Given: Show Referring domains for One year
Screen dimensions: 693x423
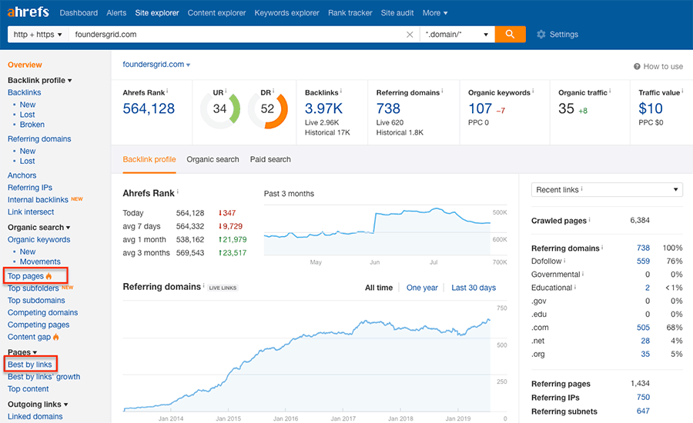Looking at the screenshot, I should (422, 288).
